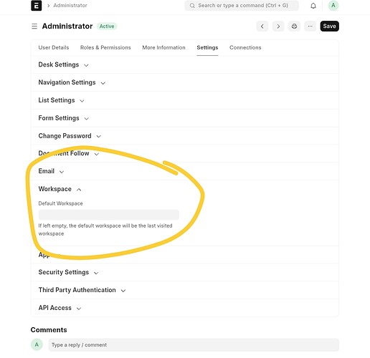The height and width of the screenshot is (358, 370).
Task: Open the user avatar menu
Action: coord(333,6)
